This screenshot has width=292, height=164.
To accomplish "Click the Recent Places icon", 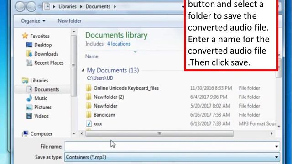I will pos(29,63).
